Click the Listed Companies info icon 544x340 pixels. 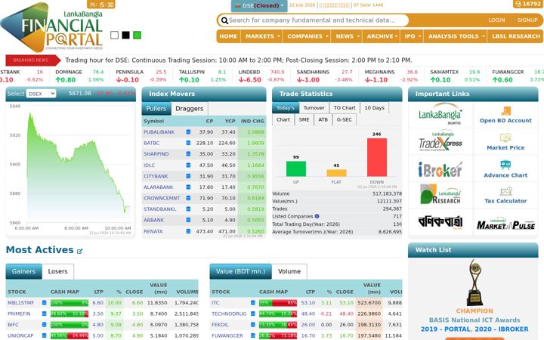317,216
